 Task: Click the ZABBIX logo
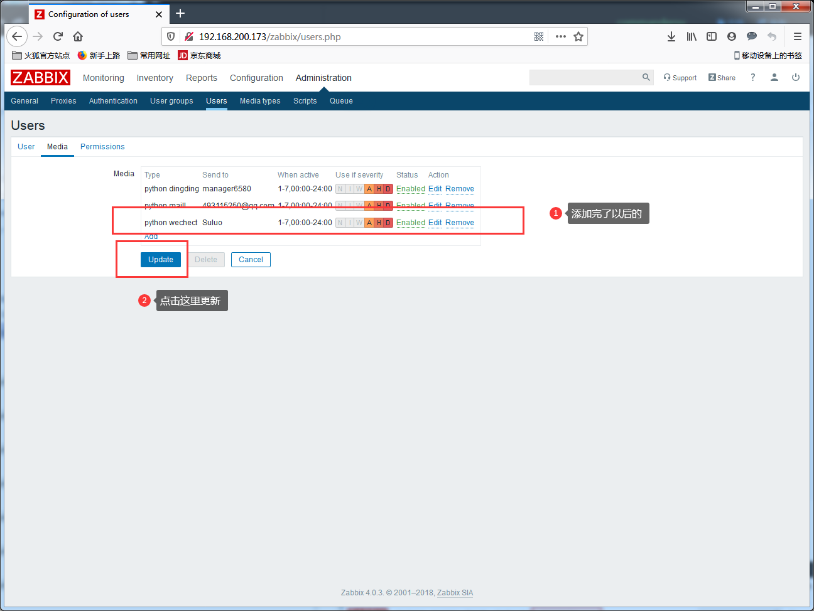coord(40,77)
